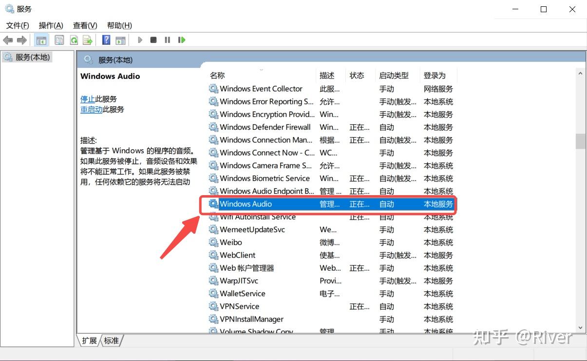Image resolution: width=587 pixels, height=361 pixels.
Task: Toggle the console tree pane icon
Action: (x=41, y=40)
